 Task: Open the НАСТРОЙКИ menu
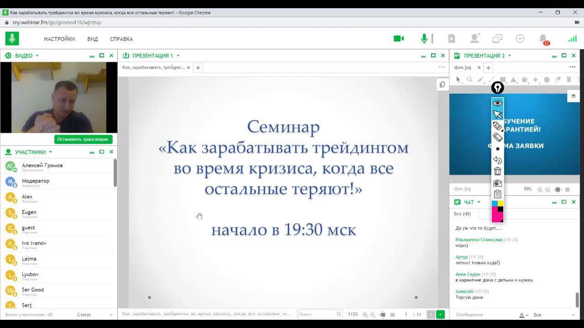coord(59,39)
